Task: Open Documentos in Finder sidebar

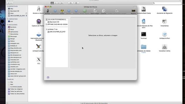Action: [x=13, y=34]
